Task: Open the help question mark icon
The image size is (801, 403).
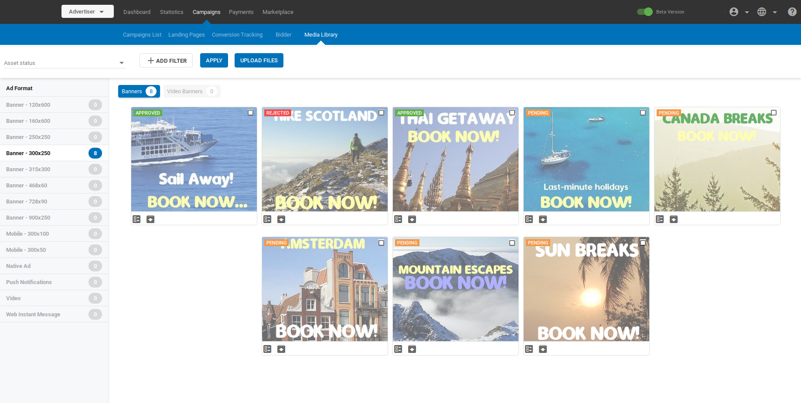Action: [x=792, y=12]
